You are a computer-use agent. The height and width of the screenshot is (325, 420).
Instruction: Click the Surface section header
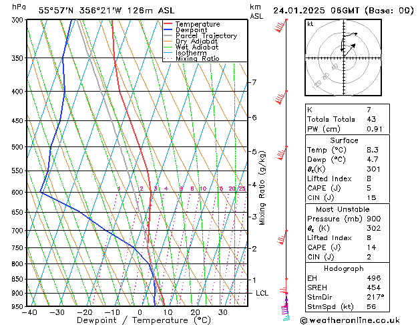pyautogui.click(x=344, y=140)
